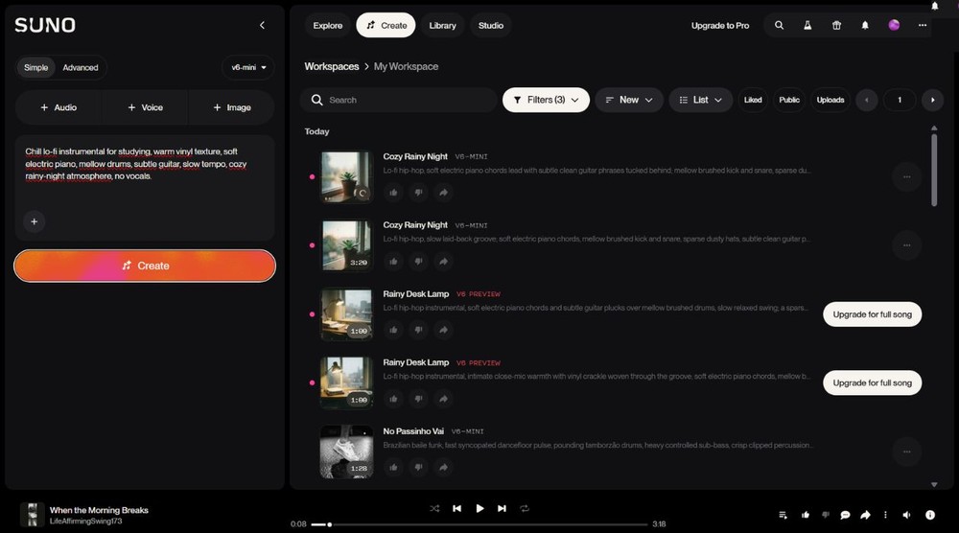The image size is (959, 533).
Task: Open the player queue list icon
Action: click(x=783, y=515)
